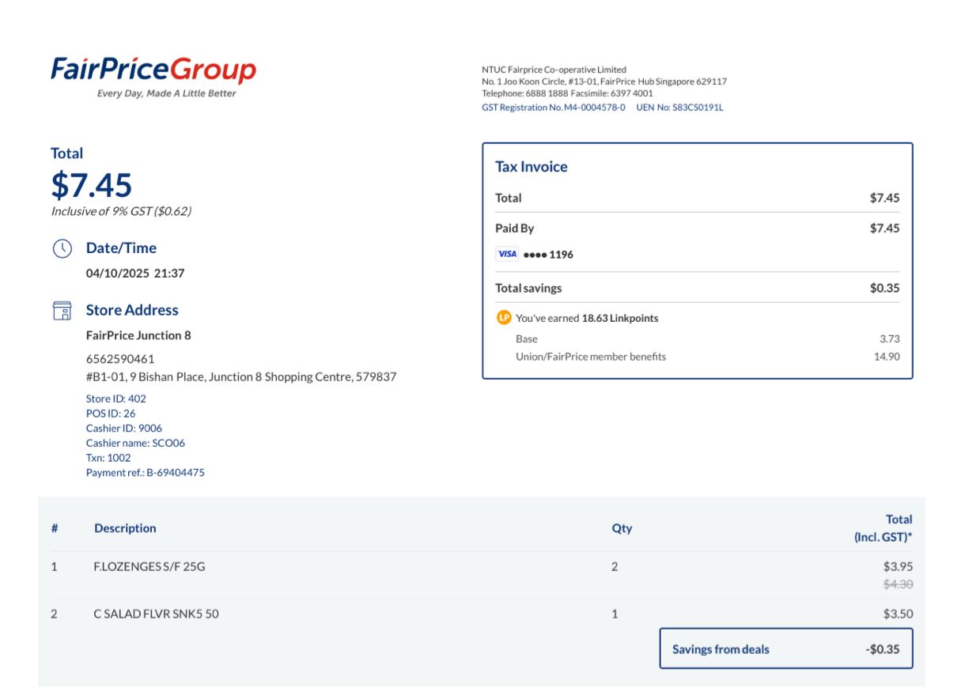
Task: Click the NTUC Fairprice Co-operative Limited line
Action: tap(554, 70)
